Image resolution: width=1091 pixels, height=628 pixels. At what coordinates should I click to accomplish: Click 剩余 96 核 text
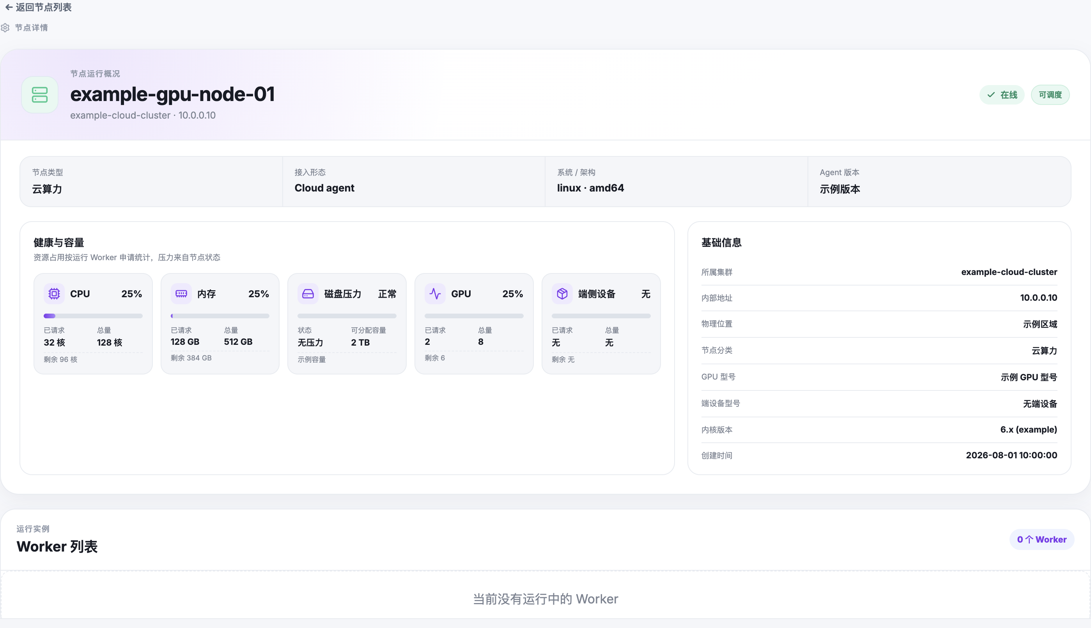pos(60,359)
